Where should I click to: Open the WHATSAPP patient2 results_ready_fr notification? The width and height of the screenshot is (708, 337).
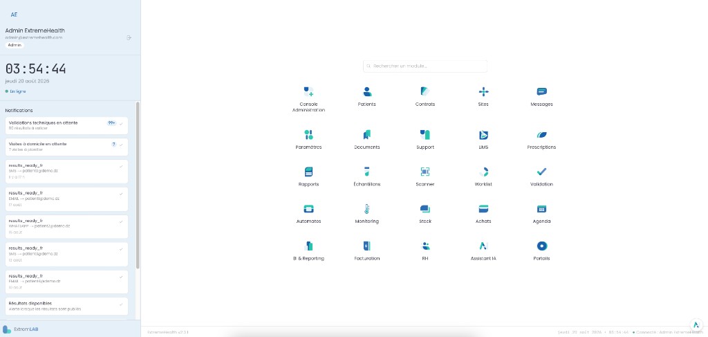67,227
